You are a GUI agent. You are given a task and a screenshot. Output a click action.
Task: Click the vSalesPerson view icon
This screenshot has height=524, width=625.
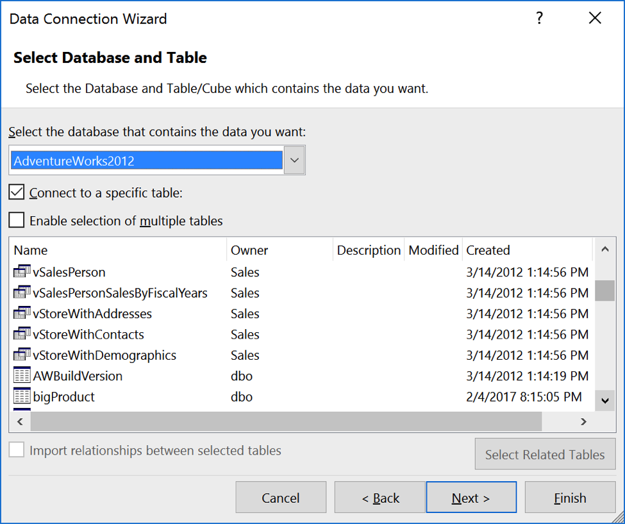22,271
